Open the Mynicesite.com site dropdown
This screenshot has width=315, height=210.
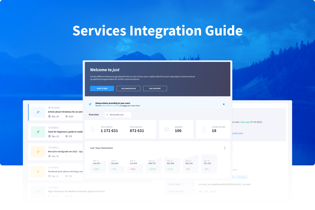[x=118, y=115]
